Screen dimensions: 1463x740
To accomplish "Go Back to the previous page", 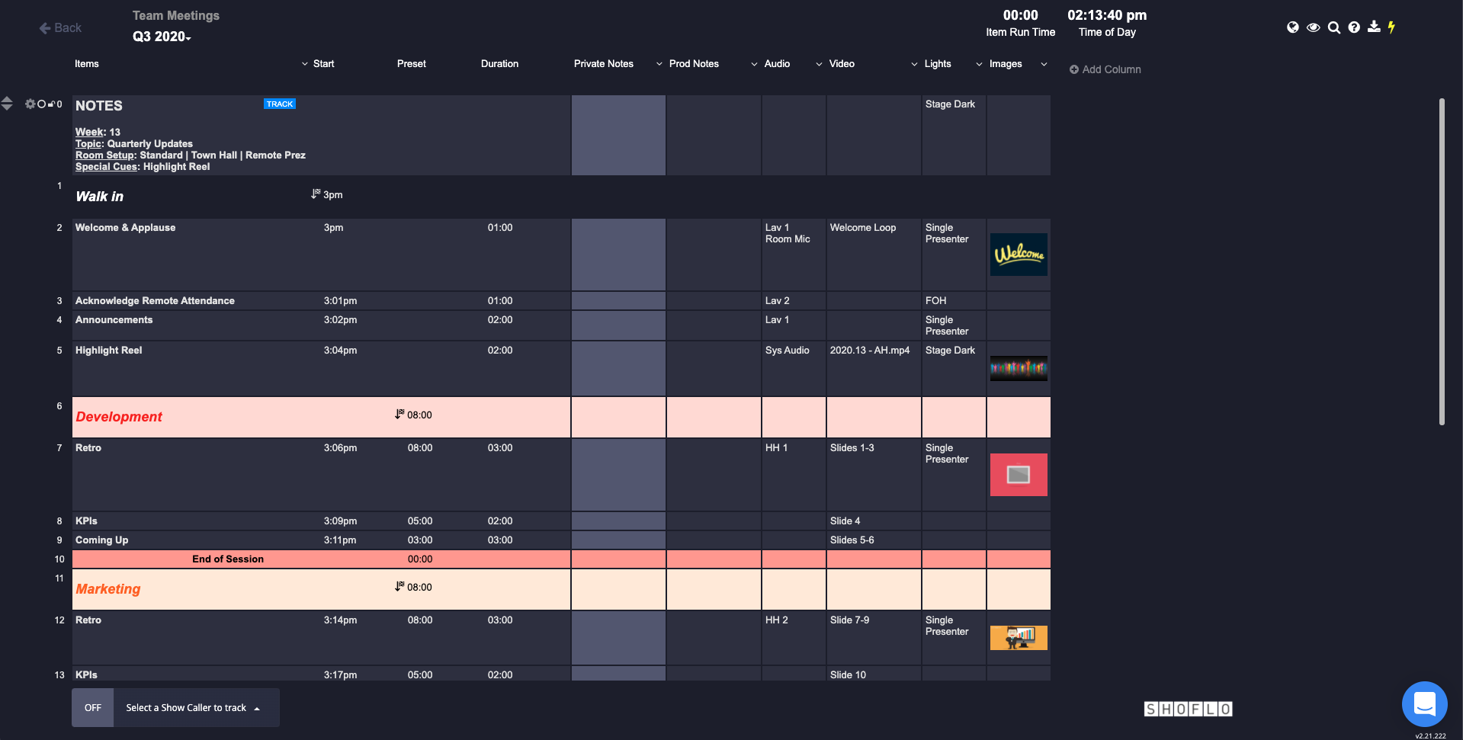I will (60, 28).
